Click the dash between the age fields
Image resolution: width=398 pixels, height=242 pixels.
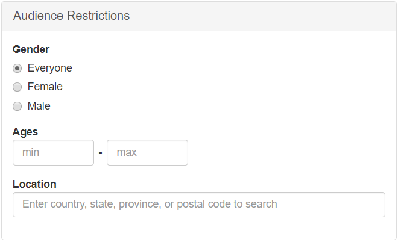[x=100, y=153]
